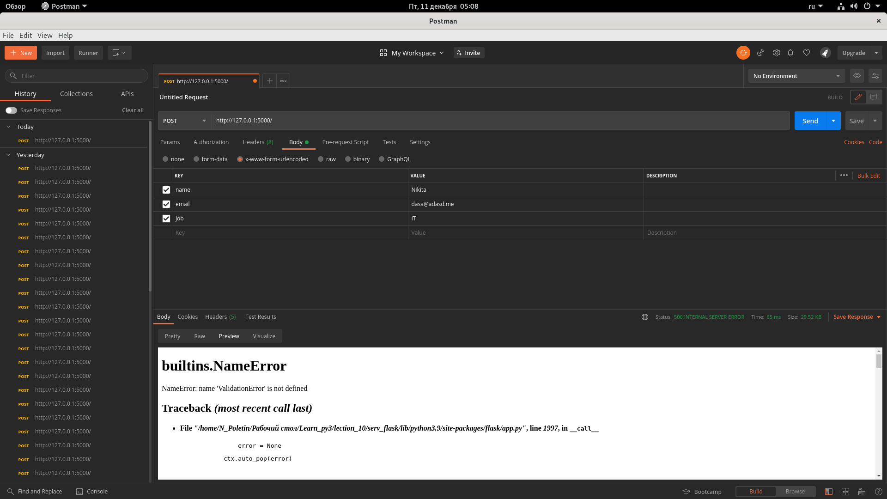Screen dimensions: 887x499
Task: Open Console in the status bar
Action: 92,492
